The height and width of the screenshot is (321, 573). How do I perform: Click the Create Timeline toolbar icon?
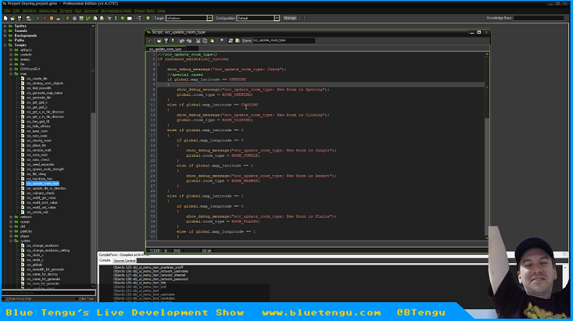point(116,18)
